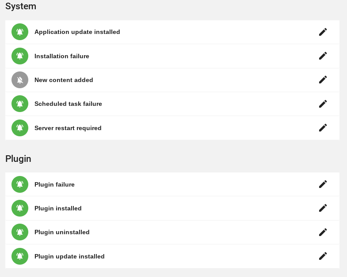
Task: Open edit pencil for New content added
Action: [x=323, y=79]
